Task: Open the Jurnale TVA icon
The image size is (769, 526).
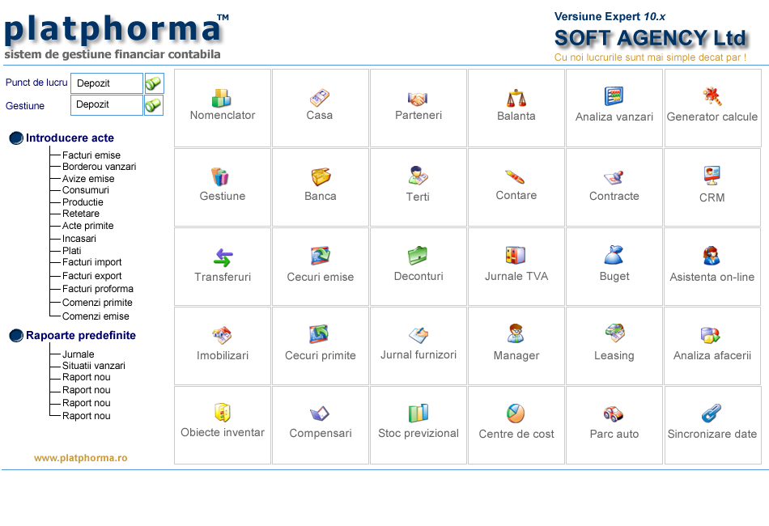Action: 516,256
